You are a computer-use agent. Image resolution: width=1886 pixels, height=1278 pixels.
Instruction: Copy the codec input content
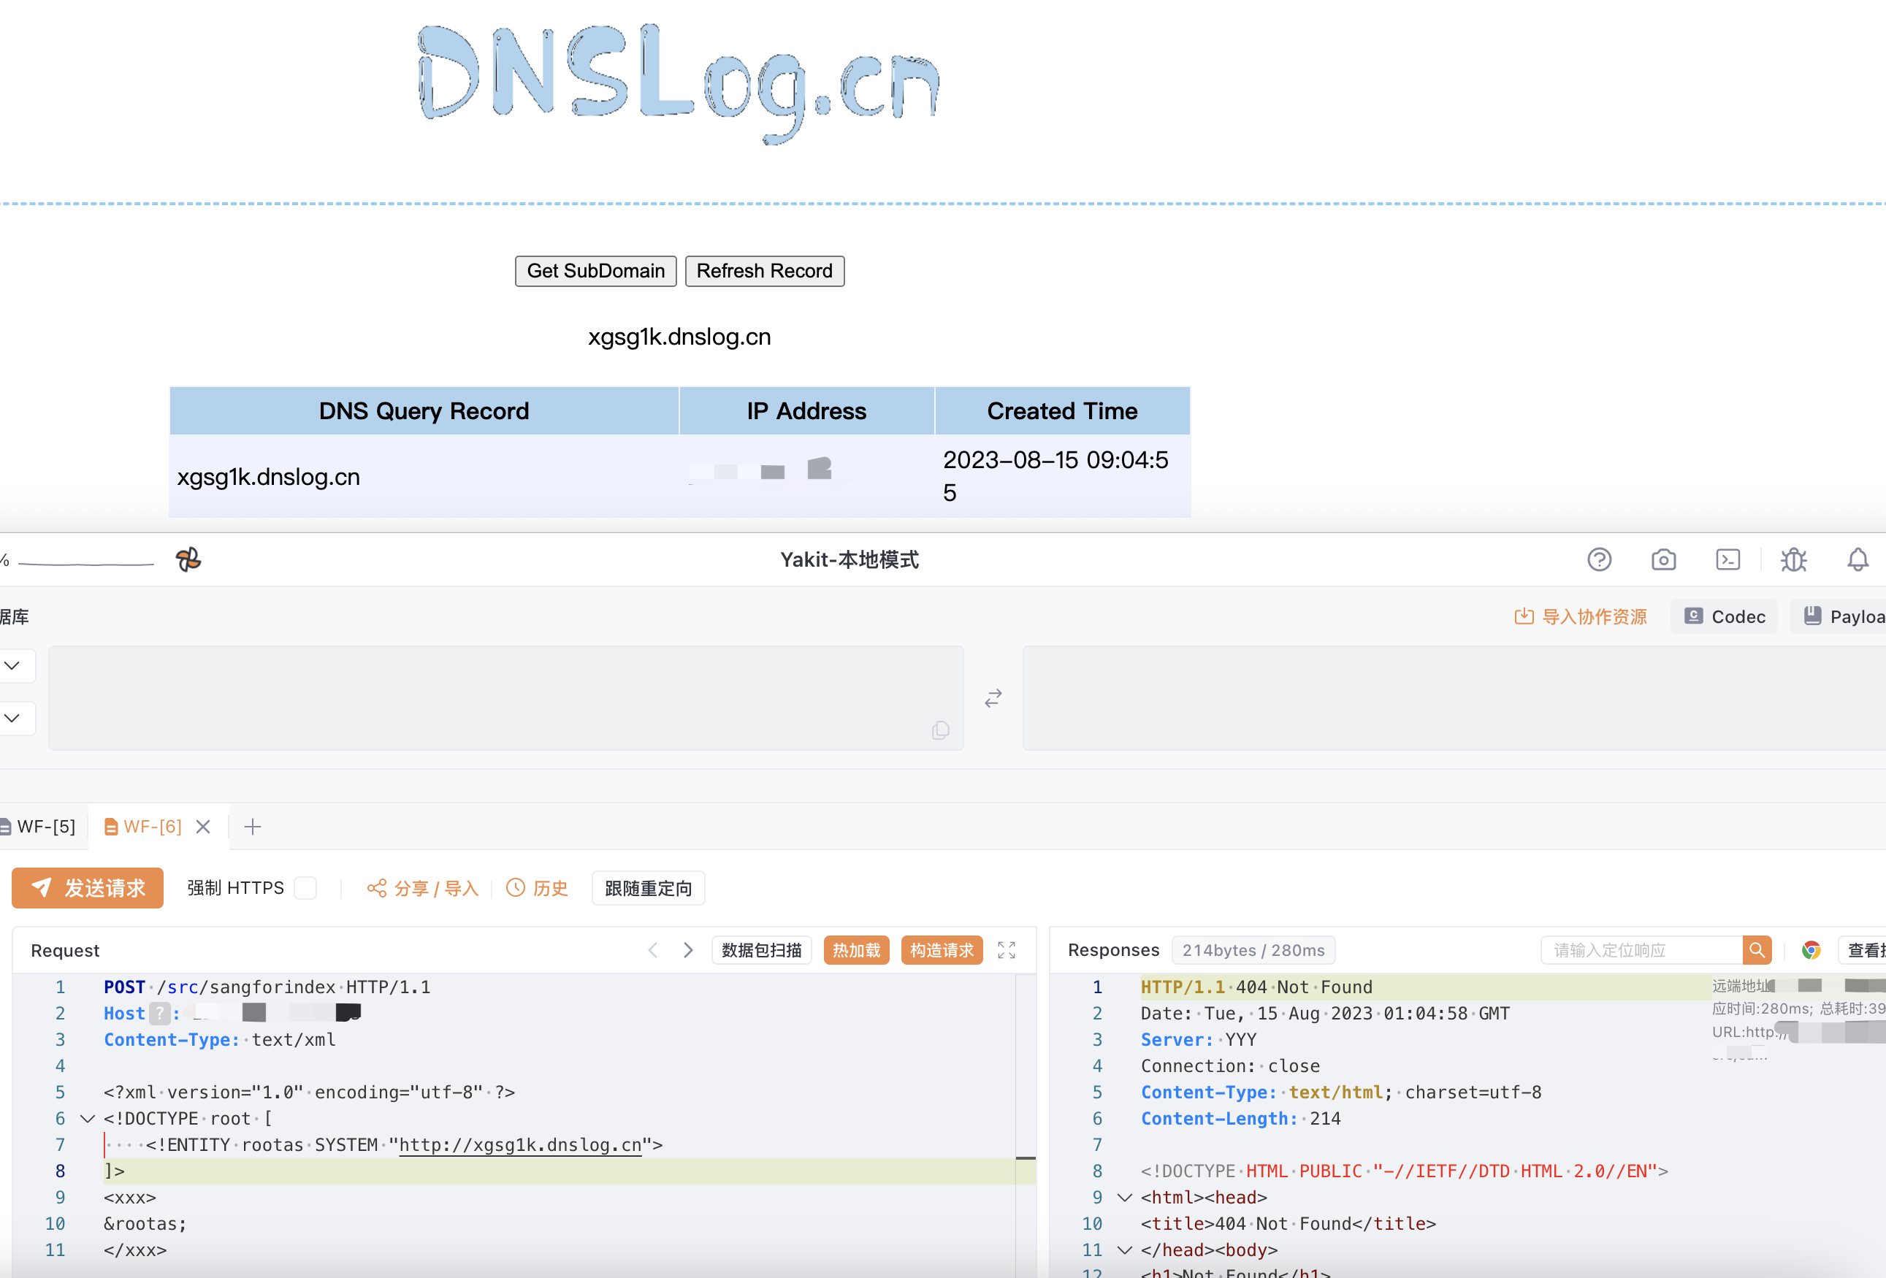[x=941, y=730]
